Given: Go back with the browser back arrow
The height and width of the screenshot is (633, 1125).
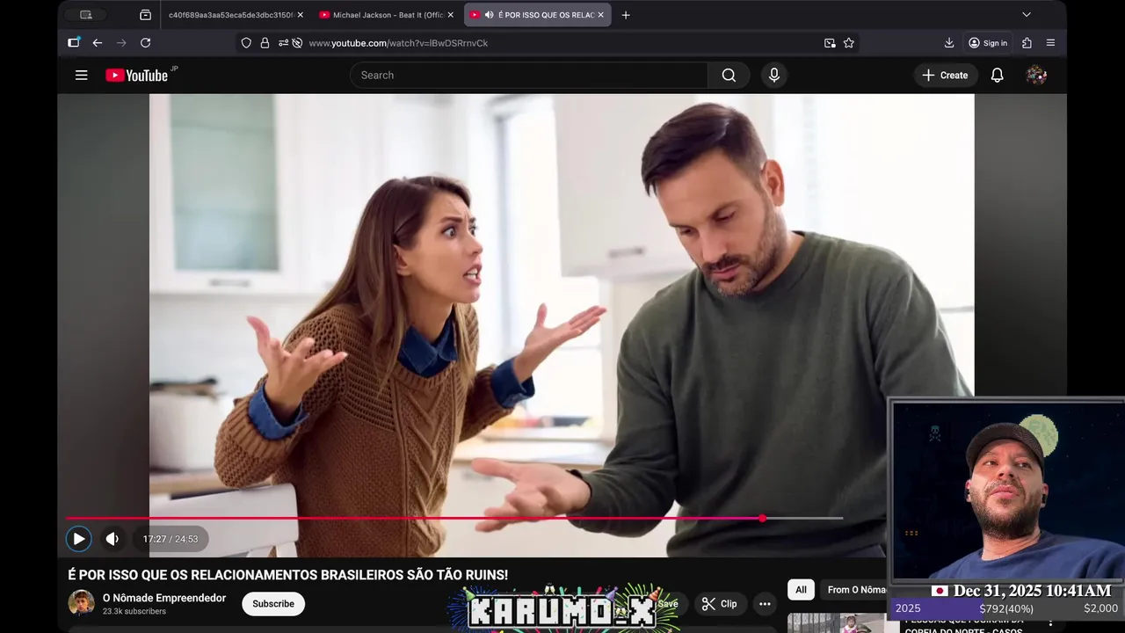Looking at the screenshot, I should click(98, 43).
